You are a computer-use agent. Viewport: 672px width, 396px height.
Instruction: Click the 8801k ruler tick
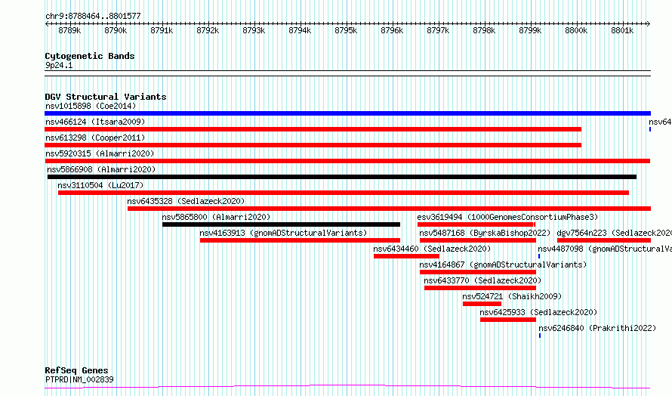[x=622, y=30]
